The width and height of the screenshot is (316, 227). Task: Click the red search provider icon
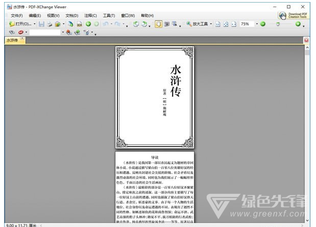[x=21, y=32]
